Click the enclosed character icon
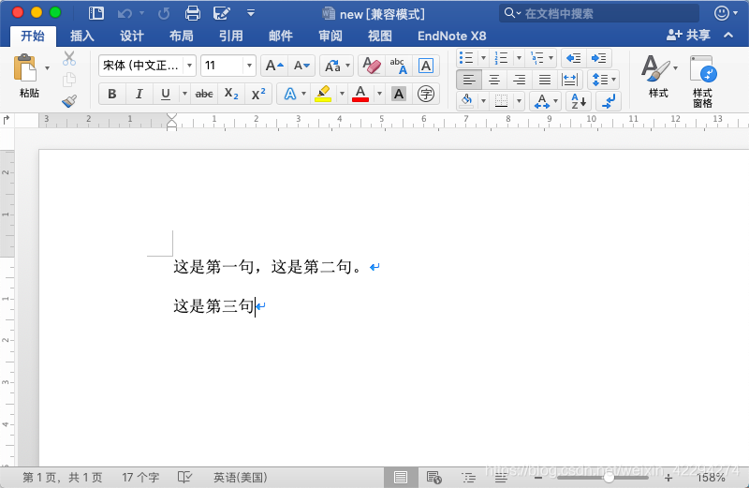Image resolution: width=749 pixels, height=488 pixels. 426,95
